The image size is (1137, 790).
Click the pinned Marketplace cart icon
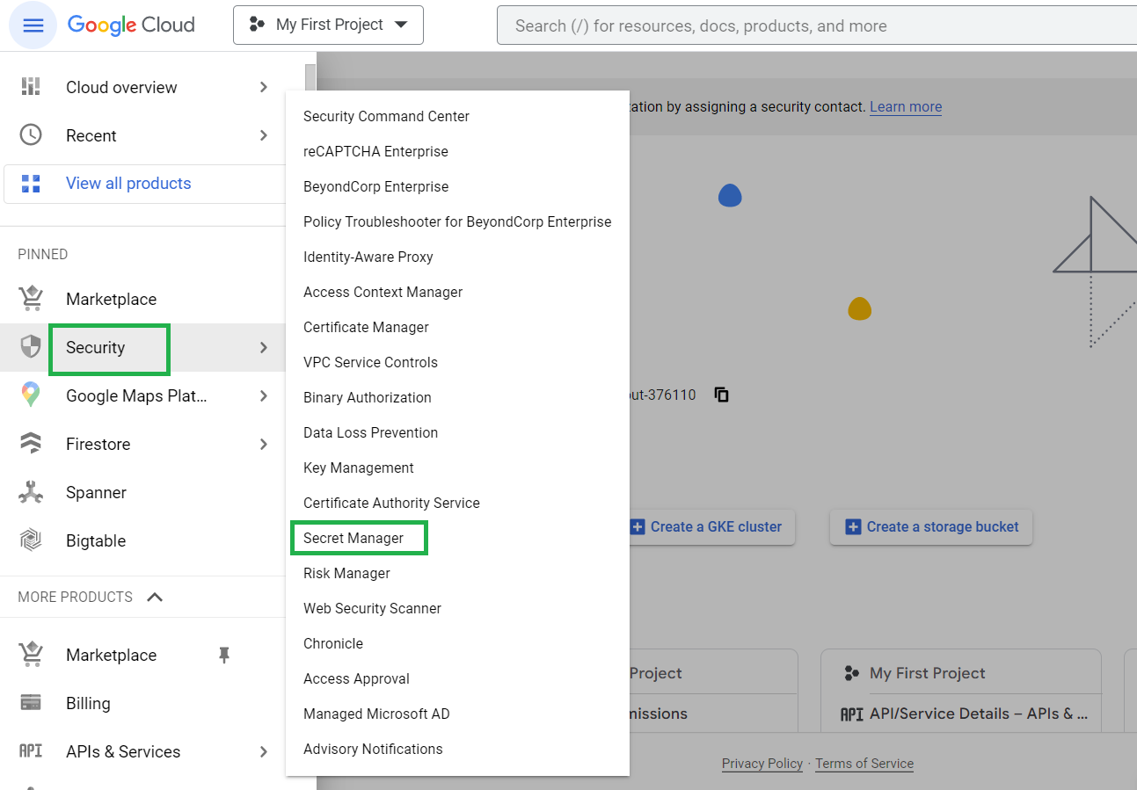point(31,299)
